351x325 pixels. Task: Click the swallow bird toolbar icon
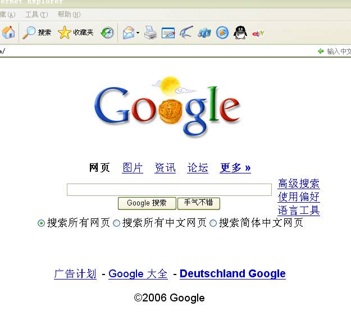click(186, 33)
